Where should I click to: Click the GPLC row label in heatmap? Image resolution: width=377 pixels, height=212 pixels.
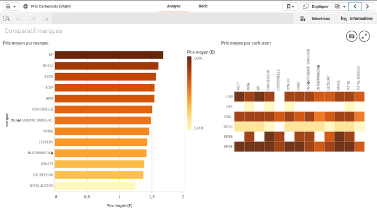(228, 127)
